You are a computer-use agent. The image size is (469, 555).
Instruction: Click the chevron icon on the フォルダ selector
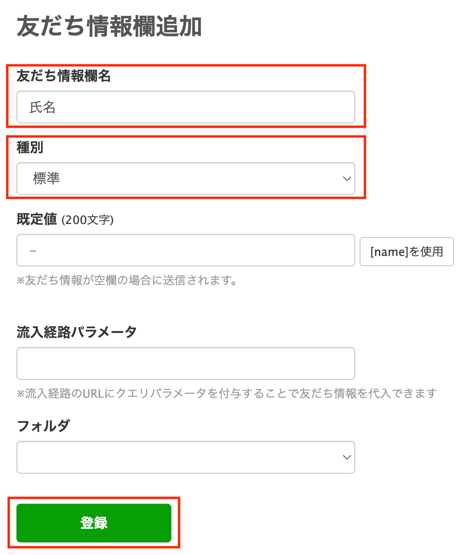point(347,457)
